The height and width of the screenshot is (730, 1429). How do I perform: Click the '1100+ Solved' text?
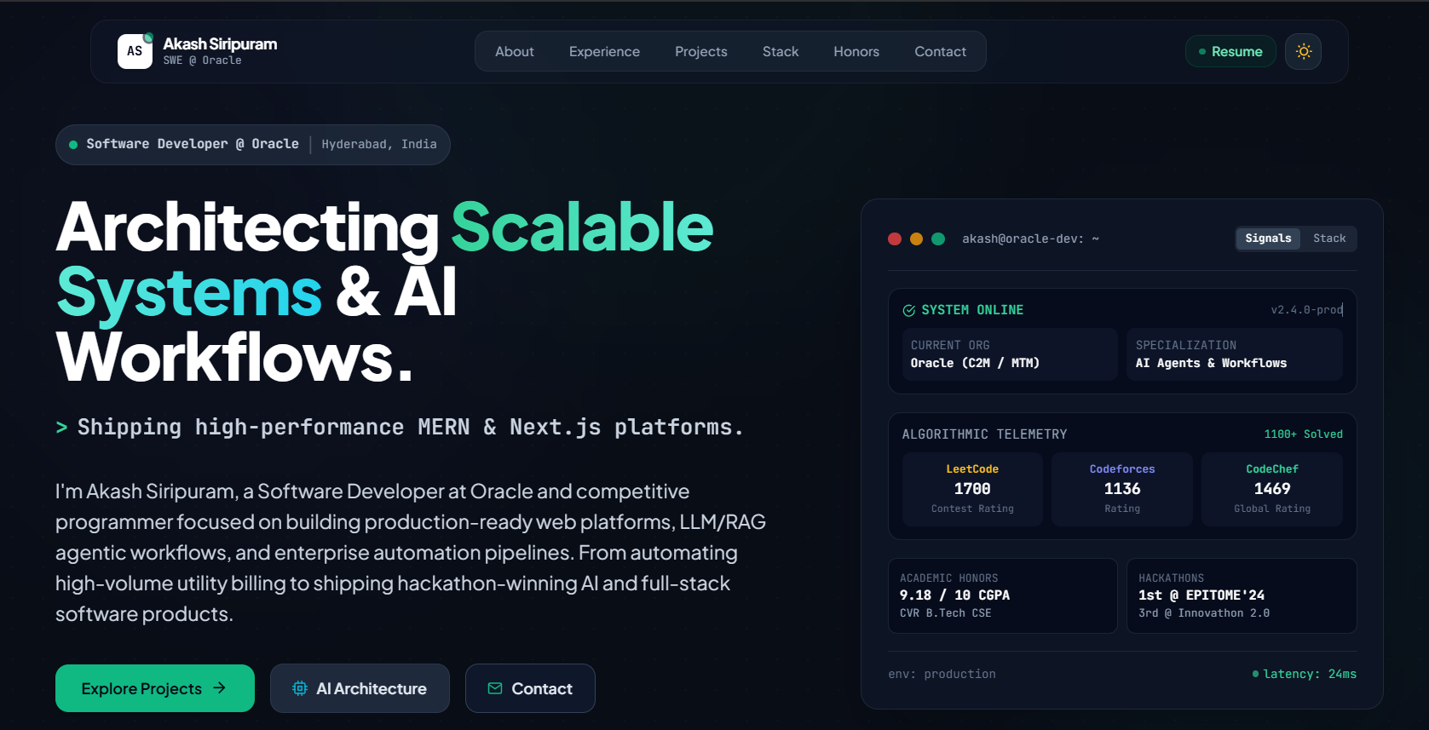pyautogui.click(x=1303, y=434)
